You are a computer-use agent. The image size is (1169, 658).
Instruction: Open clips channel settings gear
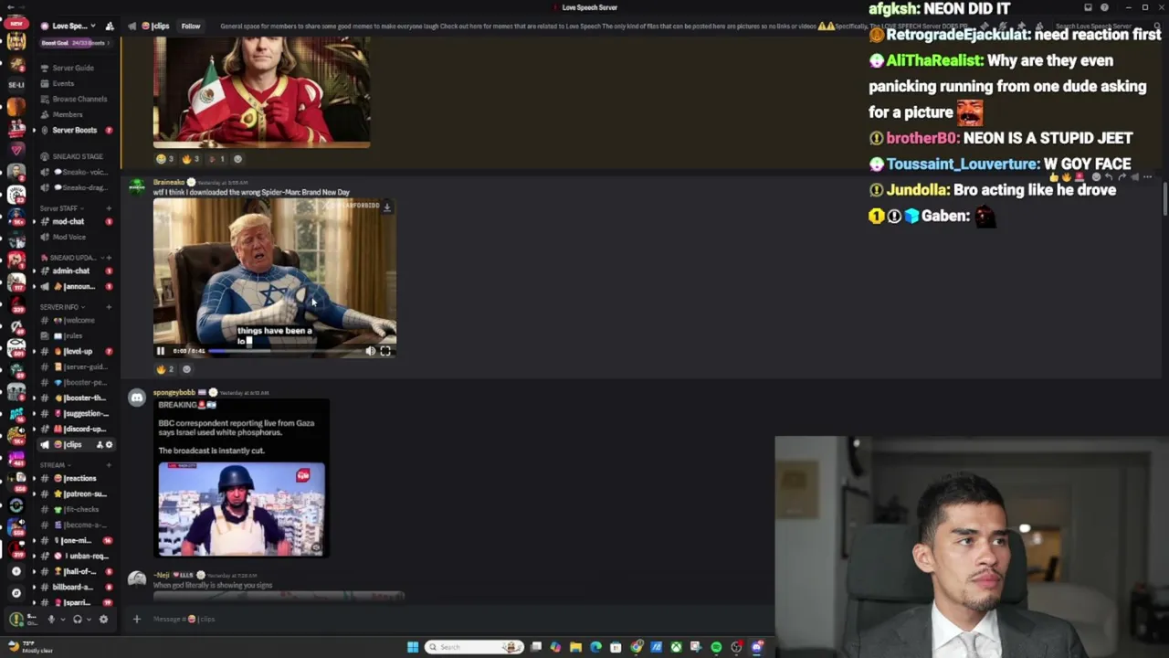(109, 445)
